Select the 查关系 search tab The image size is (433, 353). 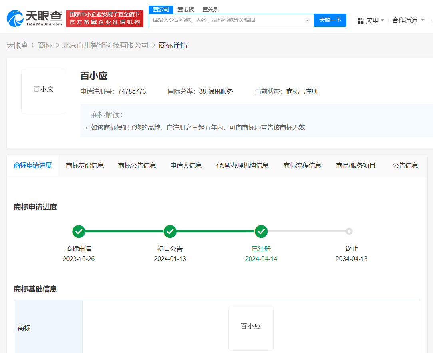(210, 9)
